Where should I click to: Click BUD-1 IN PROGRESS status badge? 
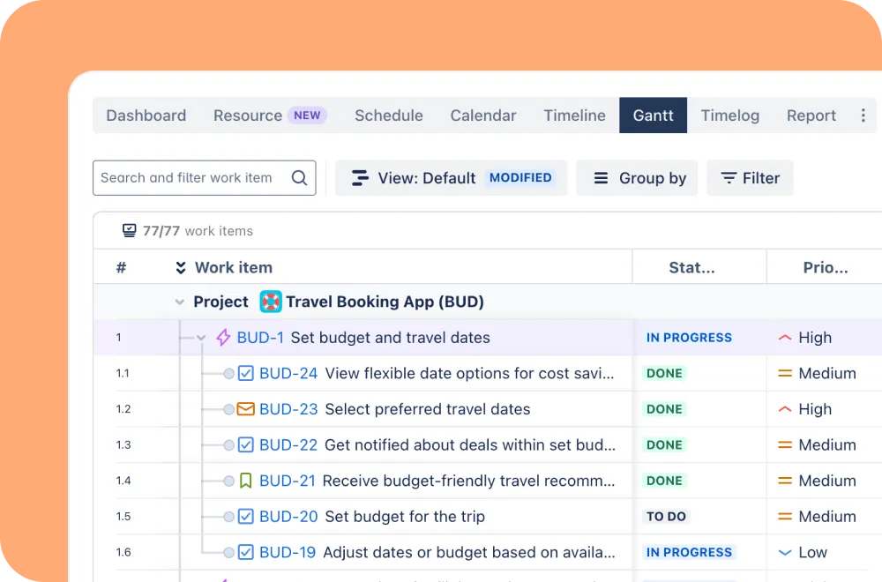[689, 338]
